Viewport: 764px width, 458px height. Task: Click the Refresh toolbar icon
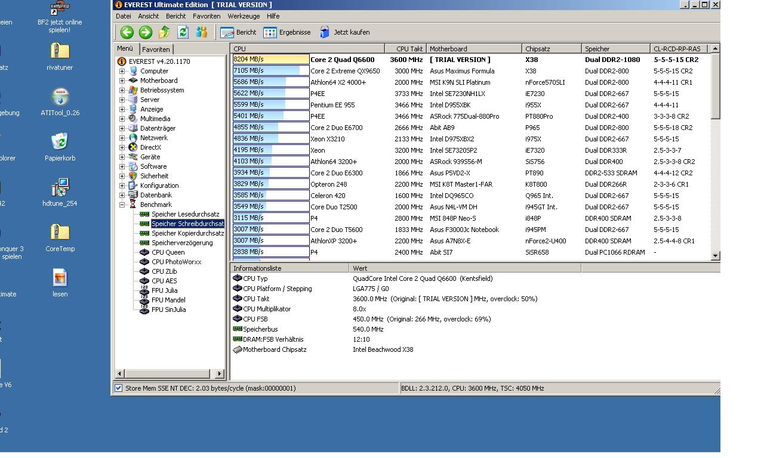tap(183, 32)
